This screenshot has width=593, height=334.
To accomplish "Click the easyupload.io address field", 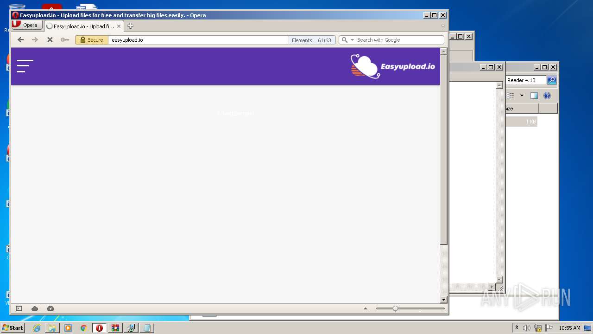I will point(198,40).
